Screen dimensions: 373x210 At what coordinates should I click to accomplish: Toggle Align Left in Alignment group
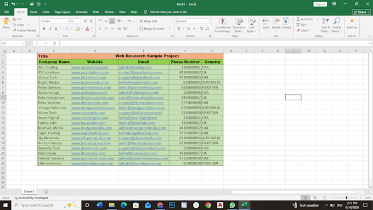click(x=100, y=29)
